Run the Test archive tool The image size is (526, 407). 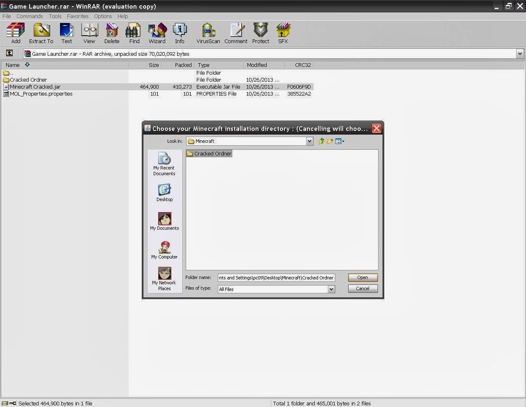67,33
